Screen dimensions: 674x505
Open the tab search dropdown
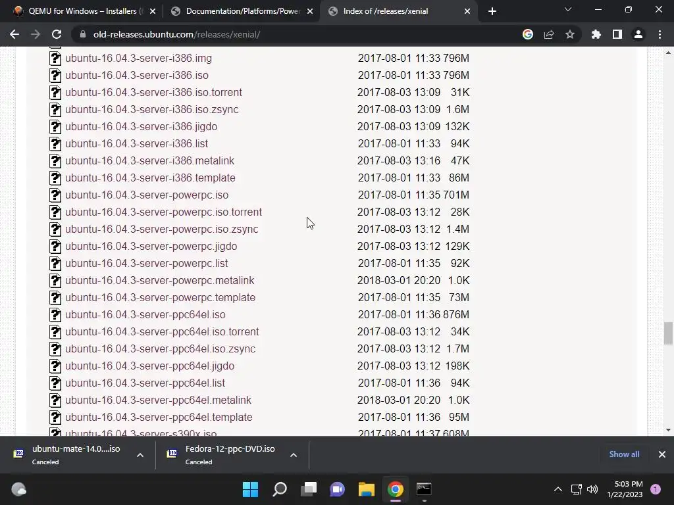click(x=568, y=9)
